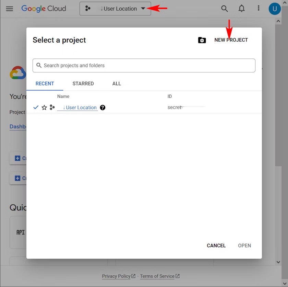This screenshot has height=287, width=288.
Task: Click the organization icon in the project row
Action: click(52, 107)
